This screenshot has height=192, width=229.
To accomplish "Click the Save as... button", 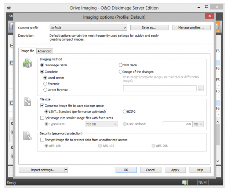I will pos(149,27).
